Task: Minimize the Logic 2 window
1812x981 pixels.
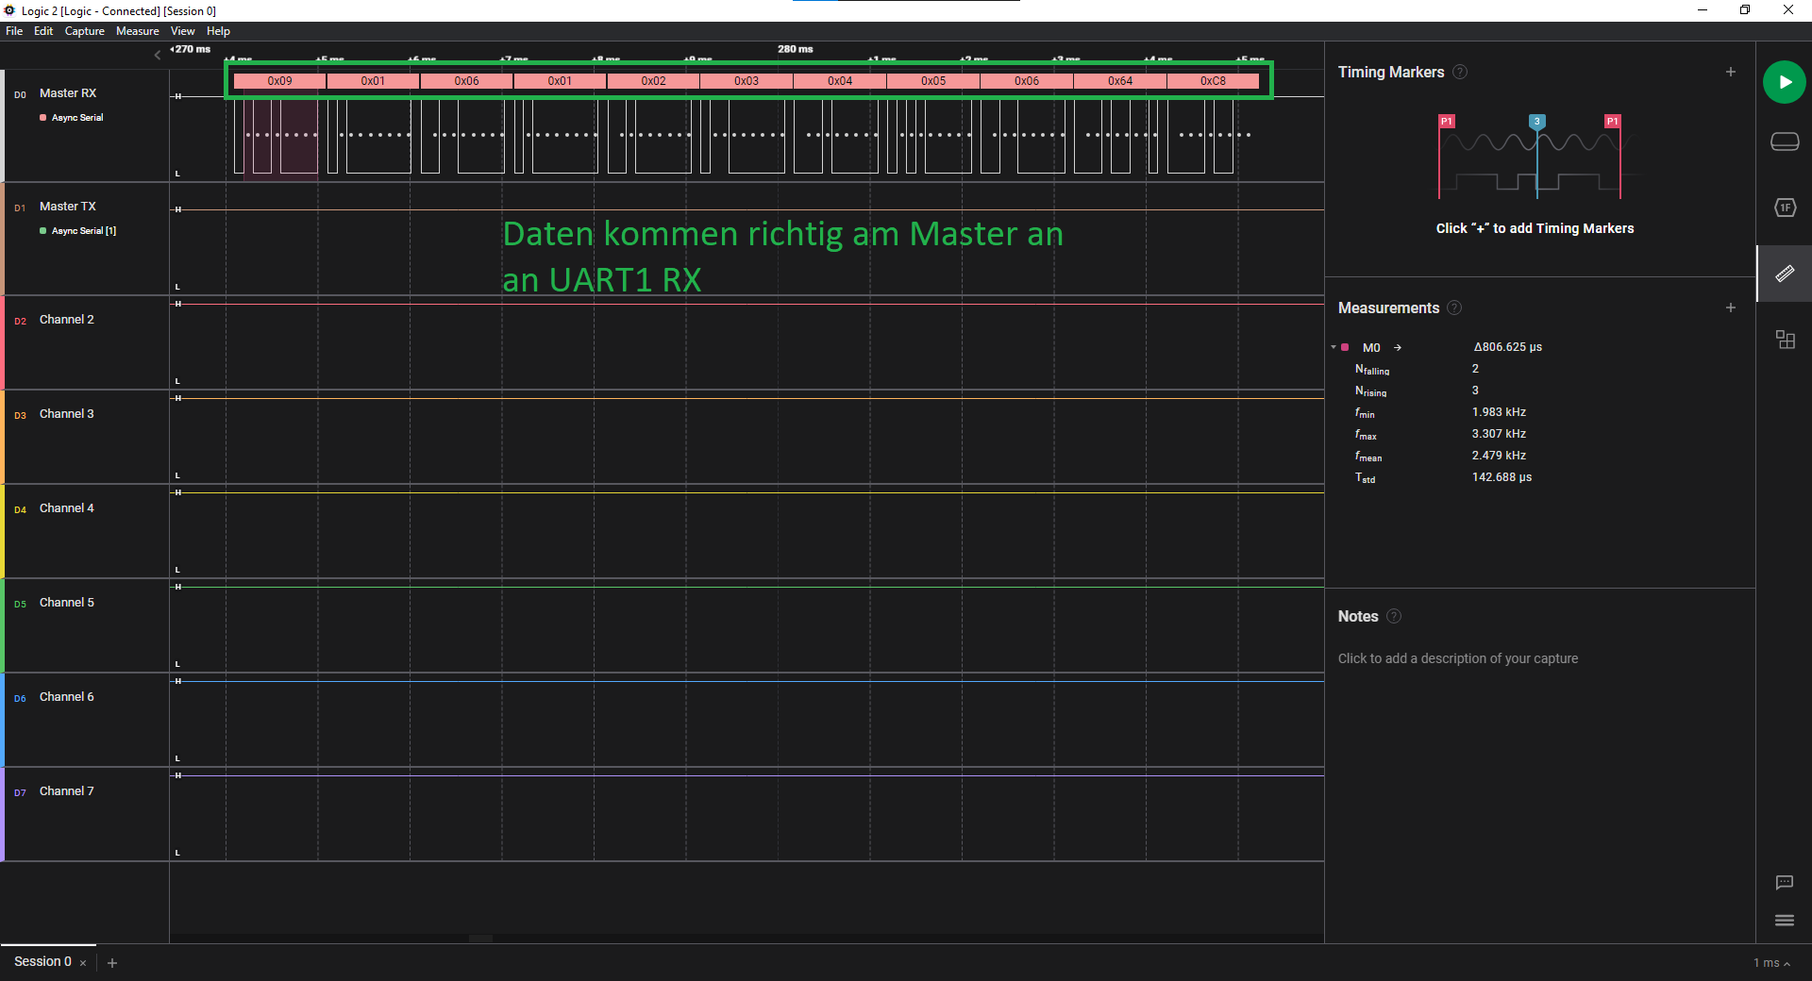Action: 1703,10
